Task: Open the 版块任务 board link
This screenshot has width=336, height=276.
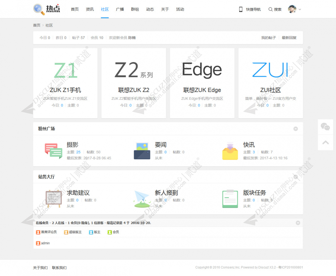Action: [255, 193]
